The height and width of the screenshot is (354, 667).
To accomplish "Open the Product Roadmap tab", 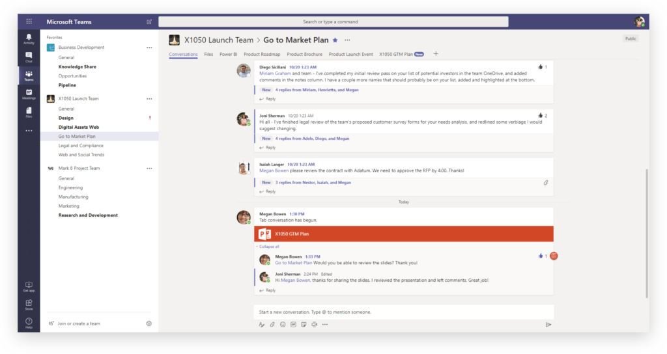I will click(x=262, y=55).
